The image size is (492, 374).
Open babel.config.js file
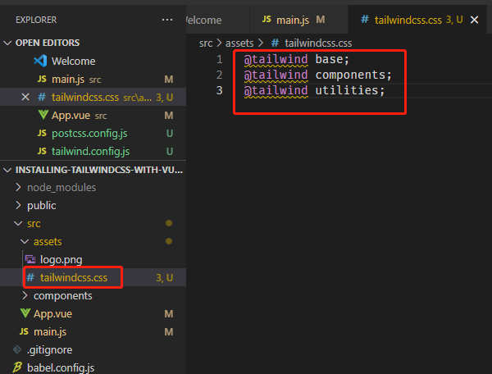93,367
